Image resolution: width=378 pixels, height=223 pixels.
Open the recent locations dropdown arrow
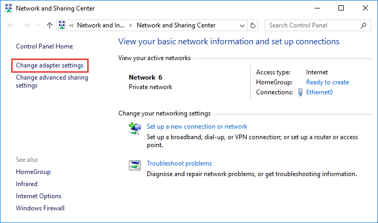click(39, 25)
